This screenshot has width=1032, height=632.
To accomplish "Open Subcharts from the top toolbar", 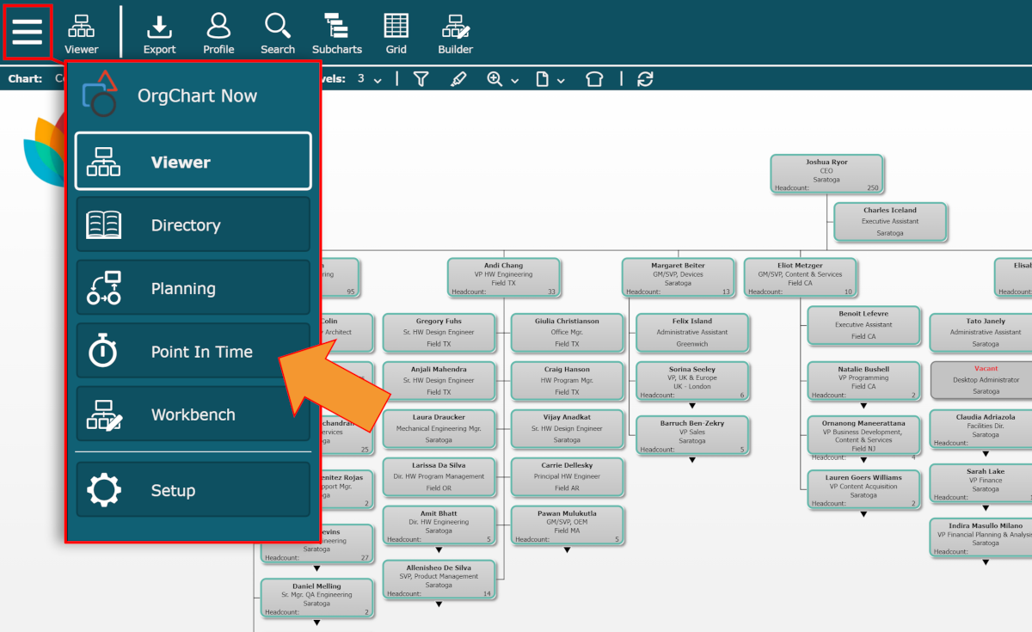I will pyautogui.click(x=336, y=33).
